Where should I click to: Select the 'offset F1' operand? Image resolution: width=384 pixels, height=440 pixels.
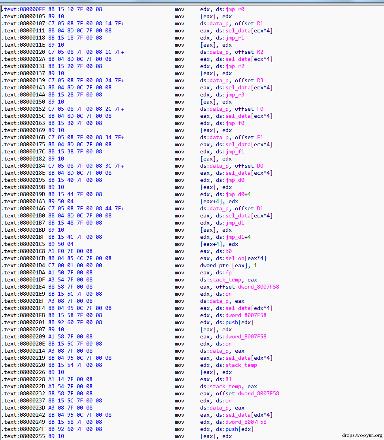(x=249, y=138)
